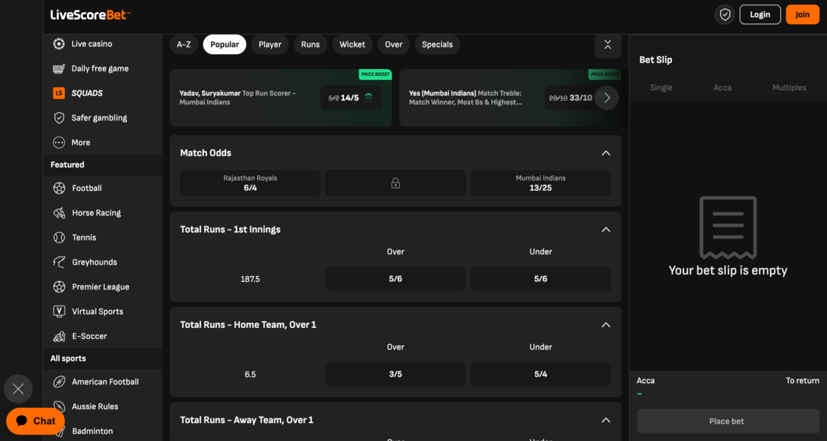Switch to the Runs markets filter

click(311, 45)
